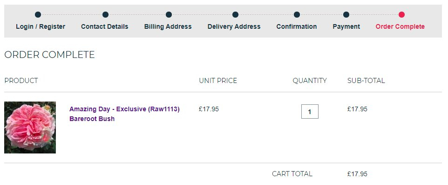Click the cart total amount £17.95

[358, 174]
